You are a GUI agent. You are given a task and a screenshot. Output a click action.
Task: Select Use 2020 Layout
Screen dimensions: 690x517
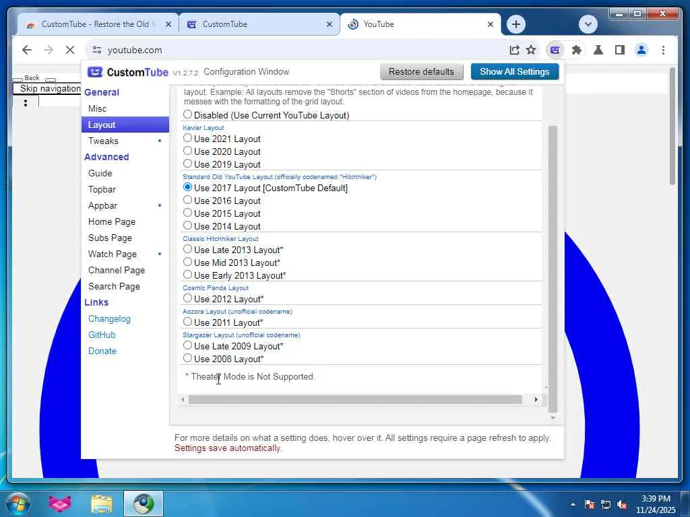(187, 151)
